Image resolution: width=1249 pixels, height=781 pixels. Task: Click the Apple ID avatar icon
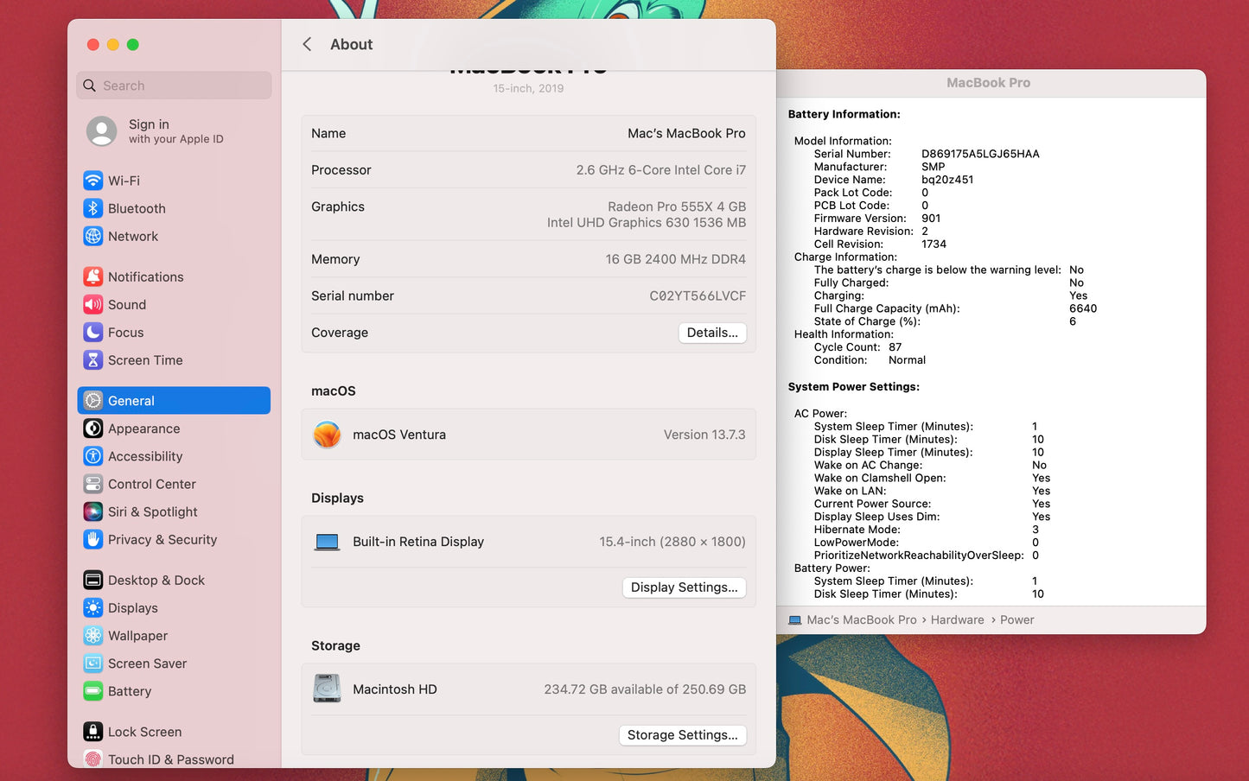(101, 131)
